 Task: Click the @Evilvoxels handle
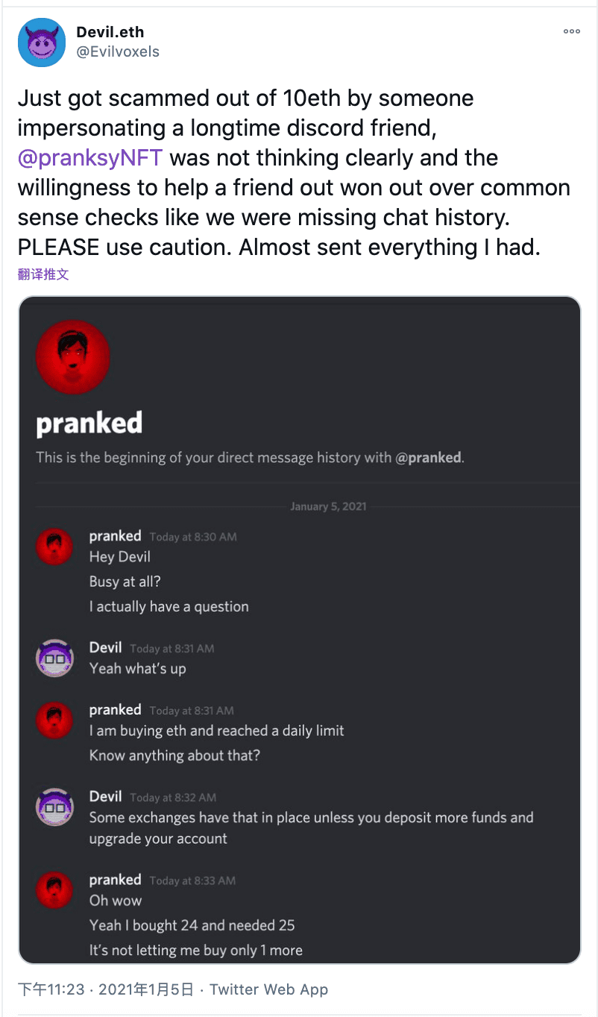click(118, 51)
